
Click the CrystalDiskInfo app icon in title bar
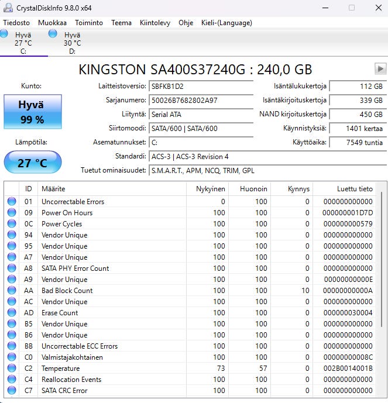click(7, 8)
